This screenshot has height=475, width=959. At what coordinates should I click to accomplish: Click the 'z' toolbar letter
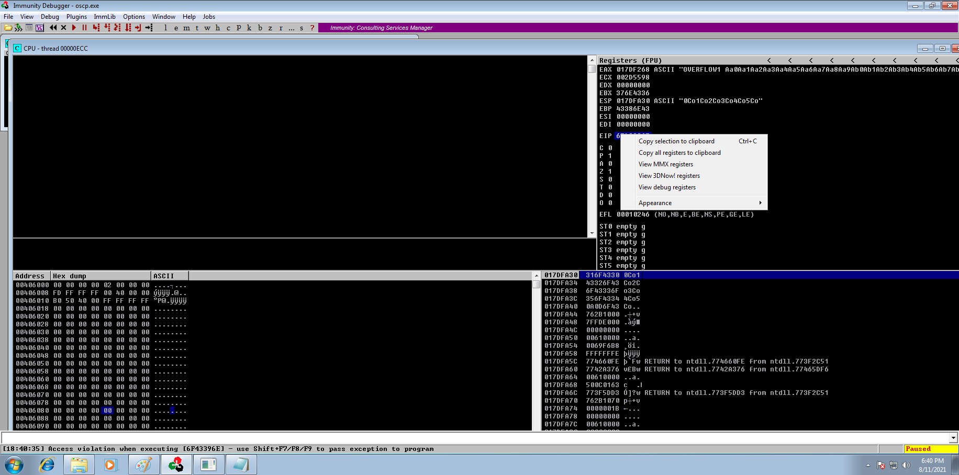coord(270,28)
